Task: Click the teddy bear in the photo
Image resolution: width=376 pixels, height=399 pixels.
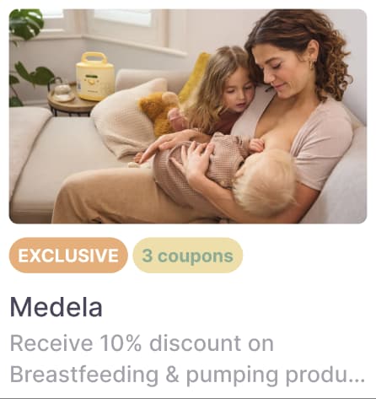Action: 159,112
